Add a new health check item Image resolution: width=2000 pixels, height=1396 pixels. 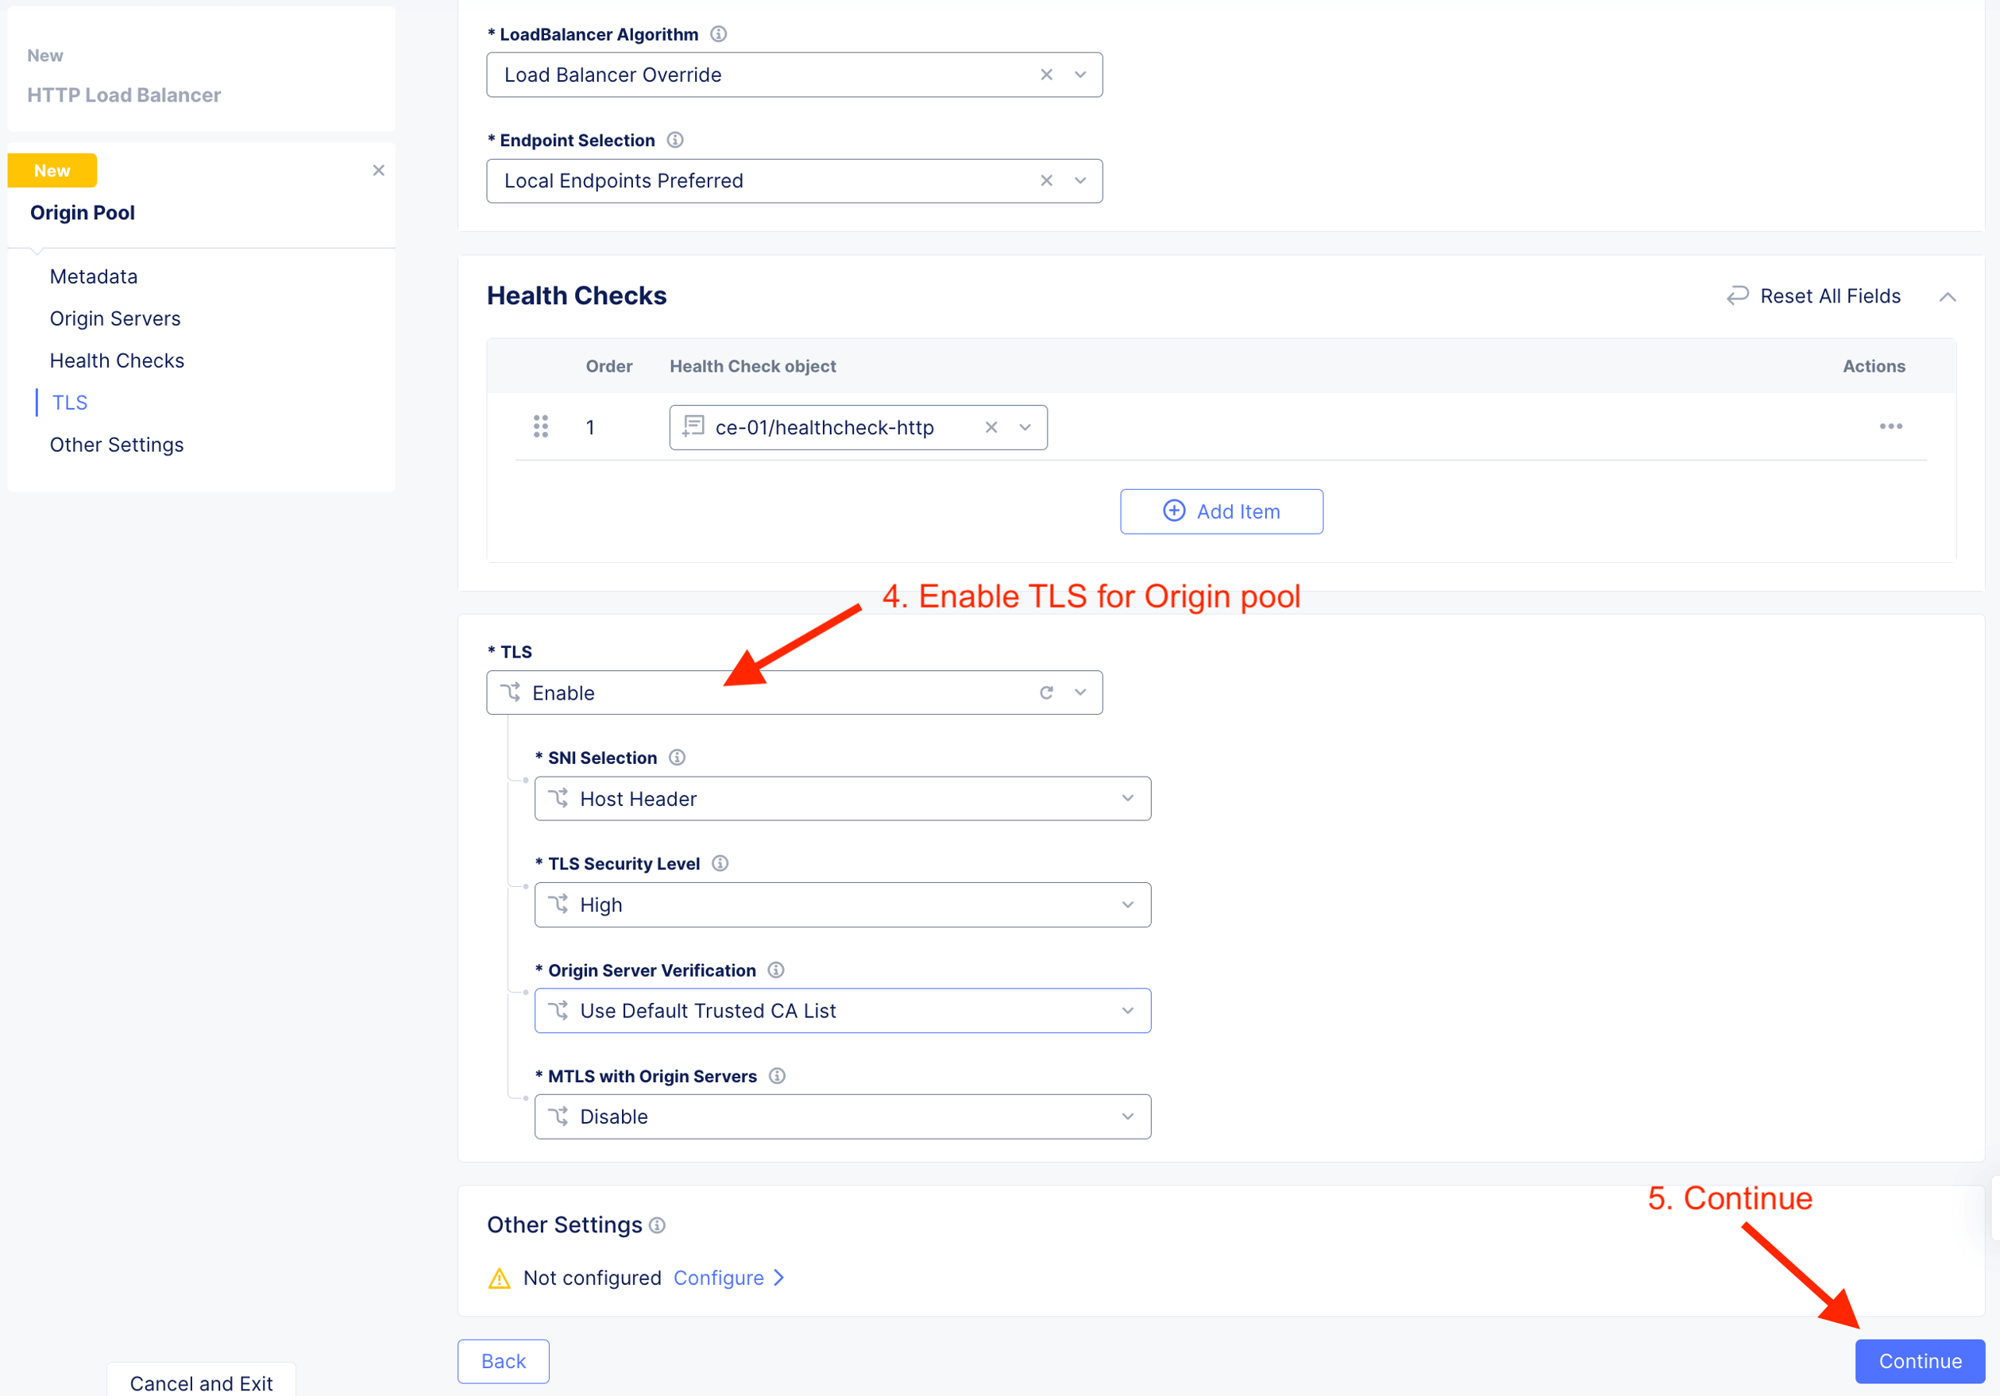tap(1222, 512)
